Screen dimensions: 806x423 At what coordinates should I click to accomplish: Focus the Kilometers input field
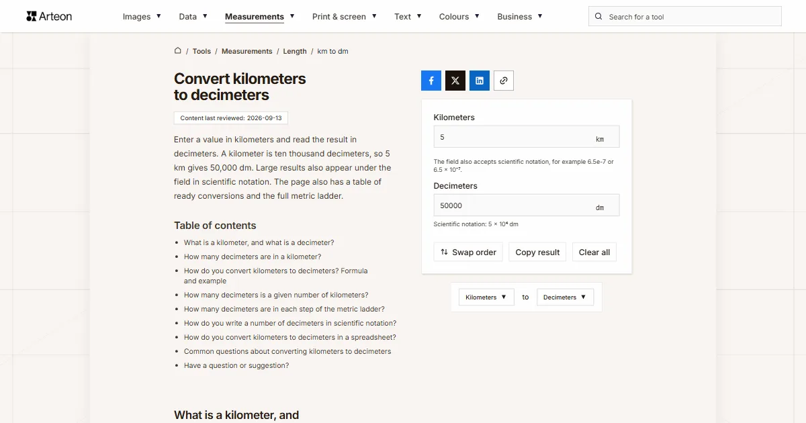(527, 137)
